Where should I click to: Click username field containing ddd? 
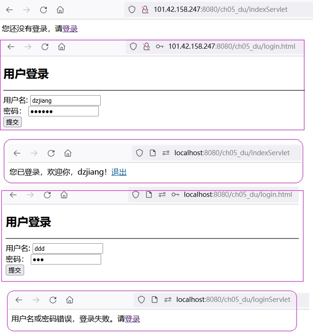tap(68, 248)
